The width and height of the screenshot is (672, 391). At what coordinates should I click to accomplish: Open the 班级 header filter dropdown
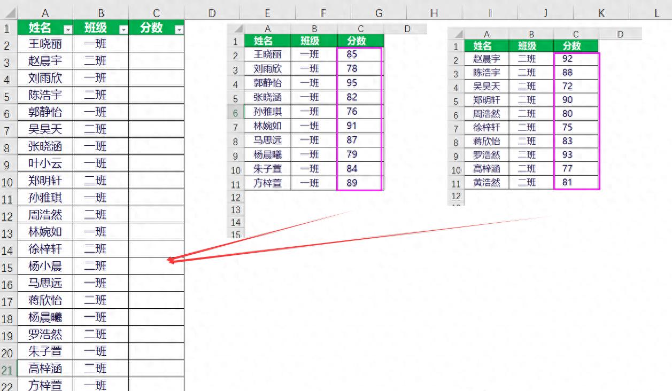coord(123,30)
